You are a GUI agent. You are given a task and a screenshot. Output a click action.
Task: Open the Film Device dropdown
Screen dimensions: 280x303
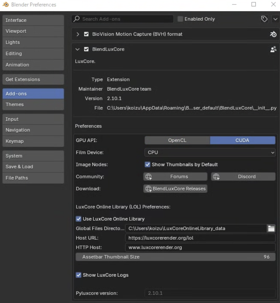(x=210, y=152)
